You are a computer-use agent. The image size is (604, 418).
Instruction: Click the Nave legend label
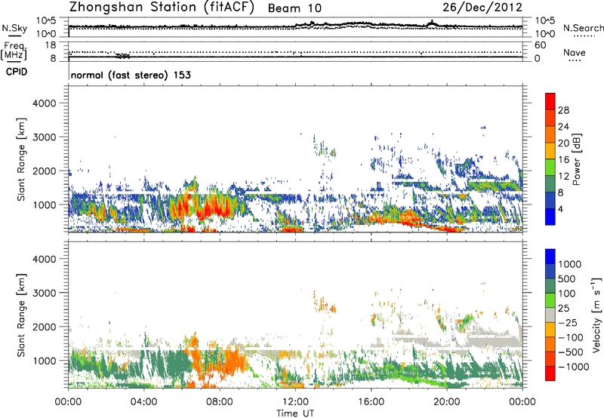[575, 53]
